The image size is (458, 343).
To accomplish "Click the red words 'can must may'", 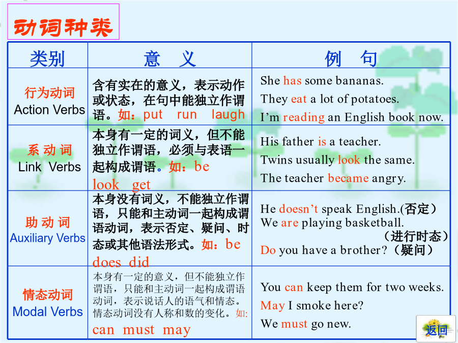I will coord(141,330).
